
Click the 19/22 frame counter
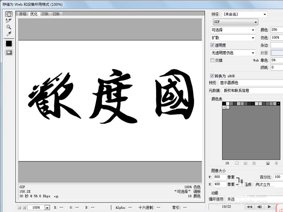(226, 207)
